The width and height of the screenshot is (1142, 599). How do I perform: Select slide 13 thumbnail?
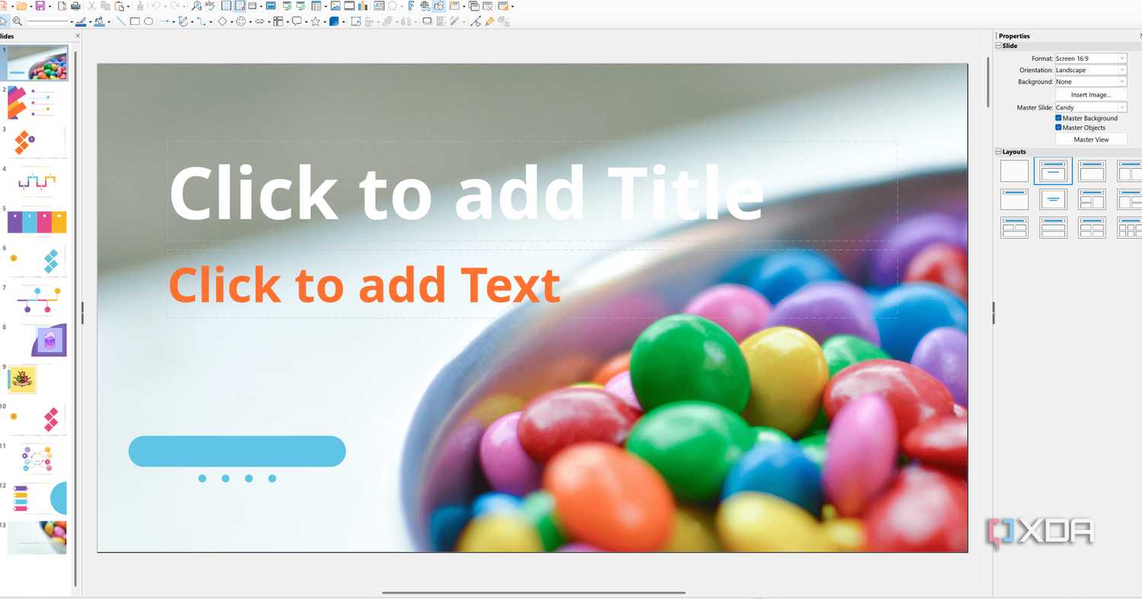(x=37, y=537)
